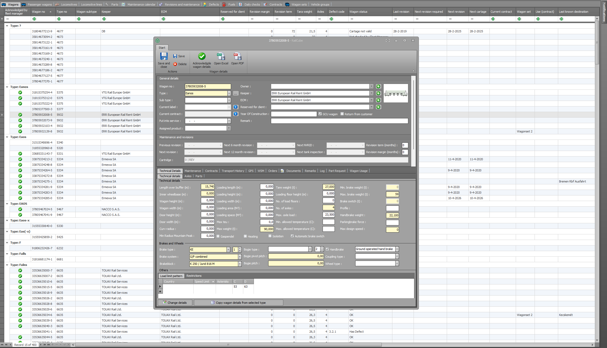607x348 pixels.
Task: Open the Brake type dropdown
Action: coord(228,249)
